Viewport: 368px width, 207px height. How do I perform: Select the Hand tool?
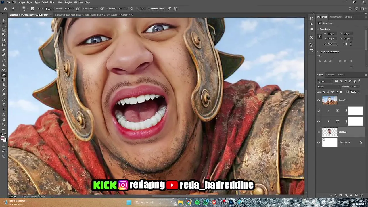tap(4, 120)
